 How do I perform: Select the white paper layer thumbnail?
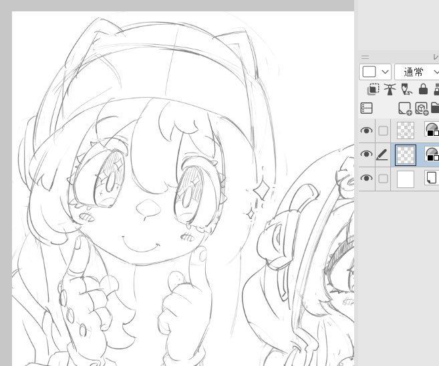point(406,179)
